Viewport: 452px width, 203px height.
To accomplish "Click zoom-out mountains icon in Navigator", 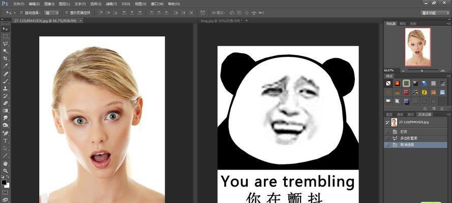I will tap(403, 71).
